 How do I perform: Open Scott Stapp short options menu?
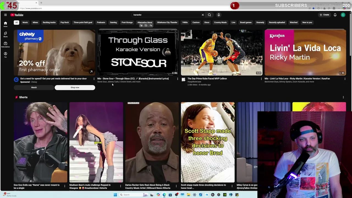click(232, 186)
